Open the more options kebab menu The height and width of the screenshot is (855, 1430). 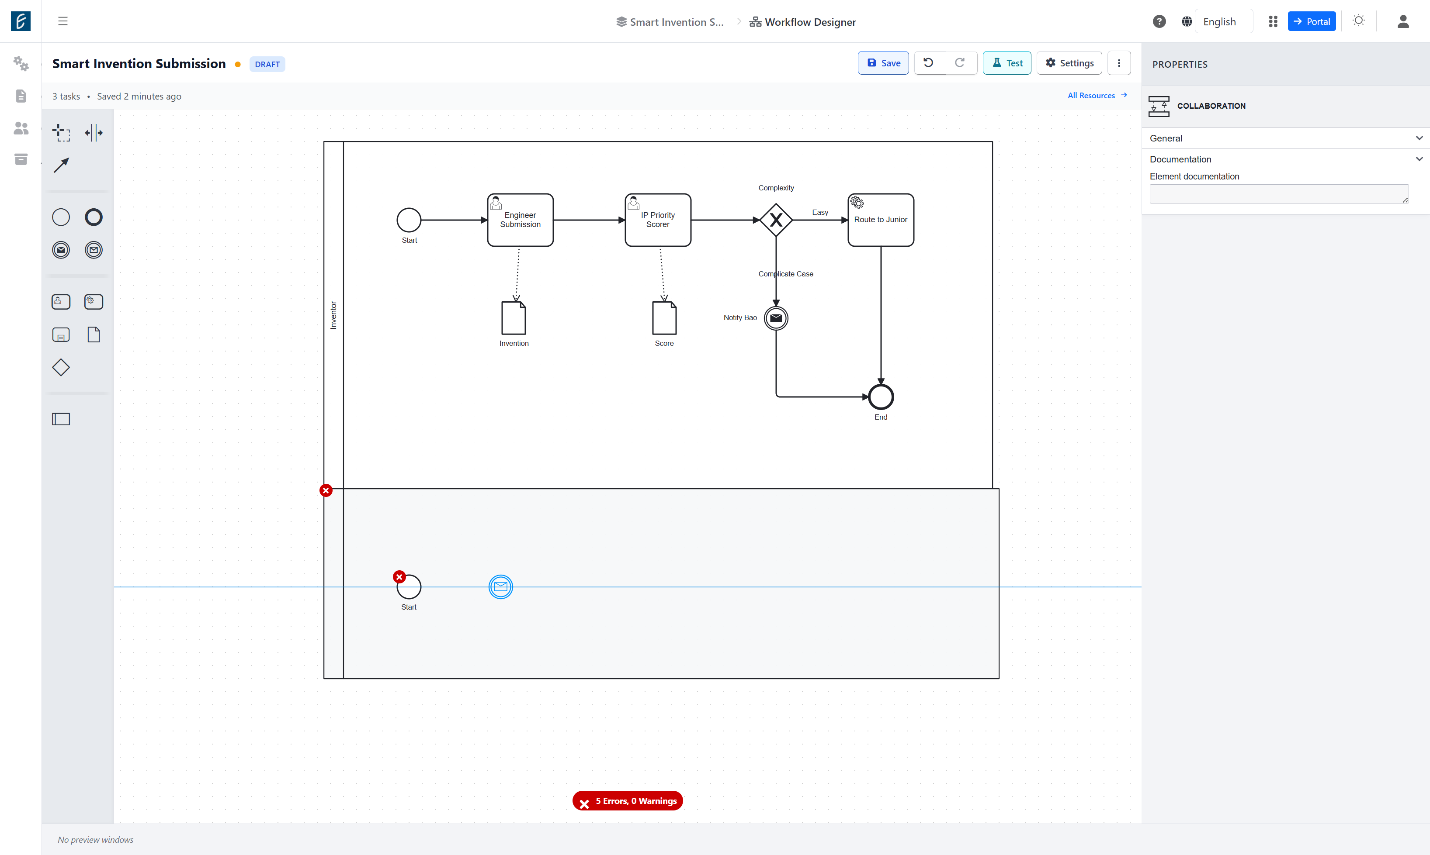(1119, 63)
